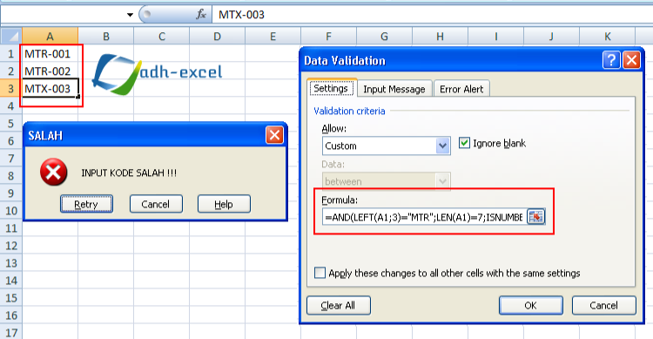653x339 pixels.
Task: Click the formula range selector icon
Action: point(536,217)
